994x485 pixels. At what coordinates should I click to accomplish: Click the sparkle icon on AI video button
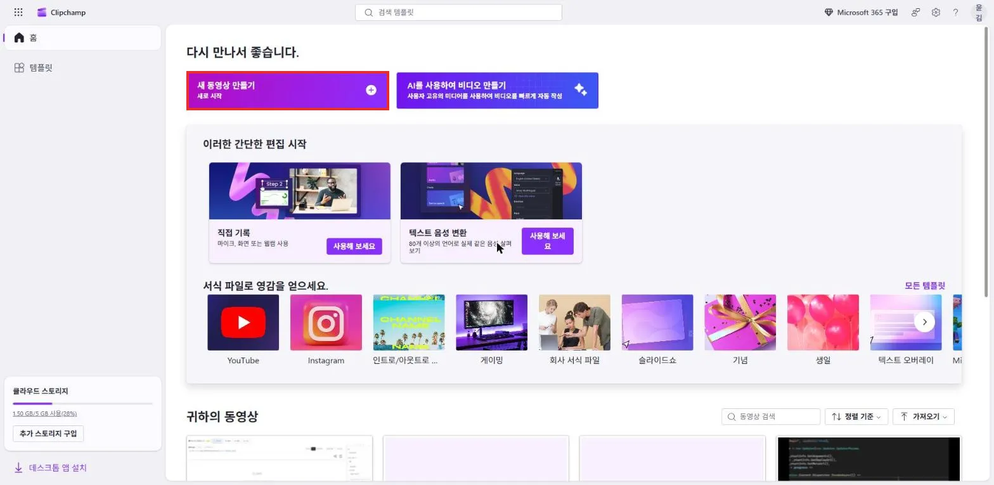pos(580,90)
